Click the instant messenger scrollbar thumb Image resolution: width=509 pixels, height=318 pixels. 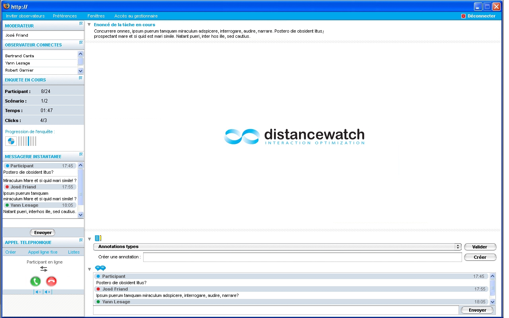(81, 187)
